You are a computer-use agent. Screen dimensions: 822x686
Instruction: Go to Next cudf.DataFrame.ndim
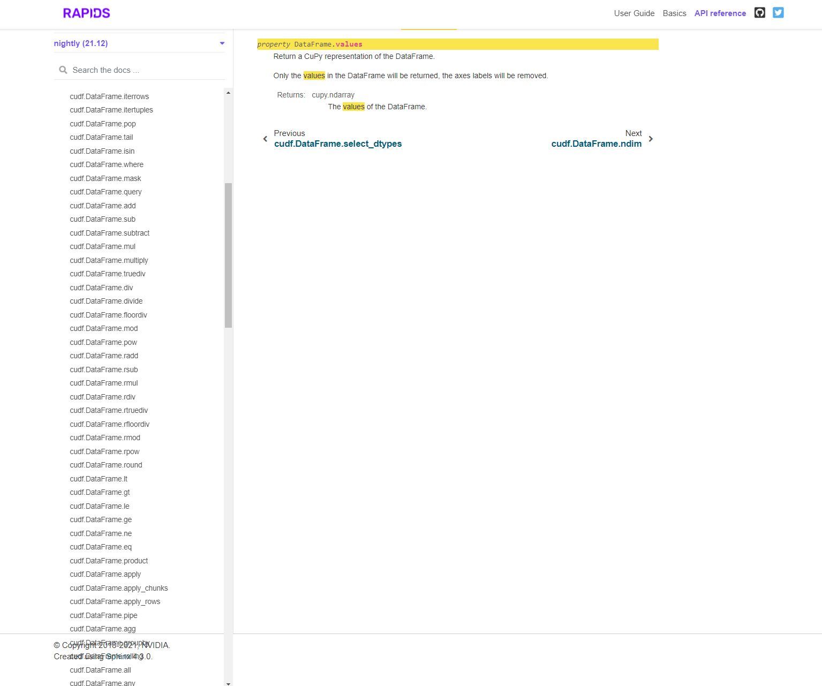(x=596, y=144)
